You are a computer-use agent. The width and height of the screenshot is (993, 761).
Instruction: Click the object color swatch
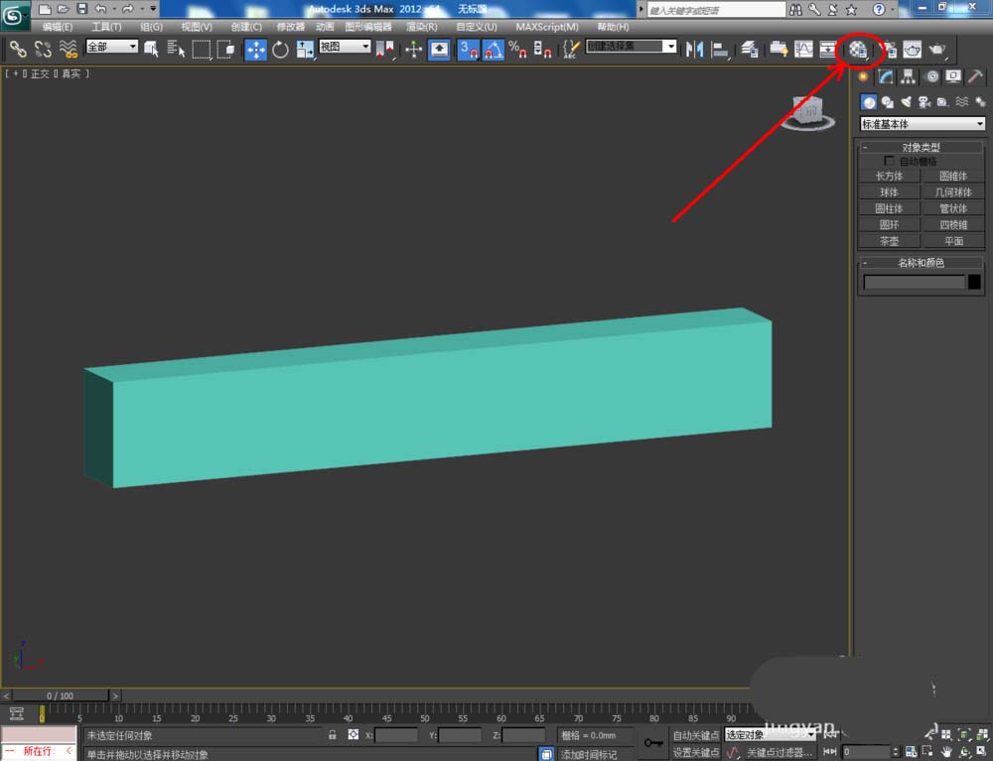[974, 283]
